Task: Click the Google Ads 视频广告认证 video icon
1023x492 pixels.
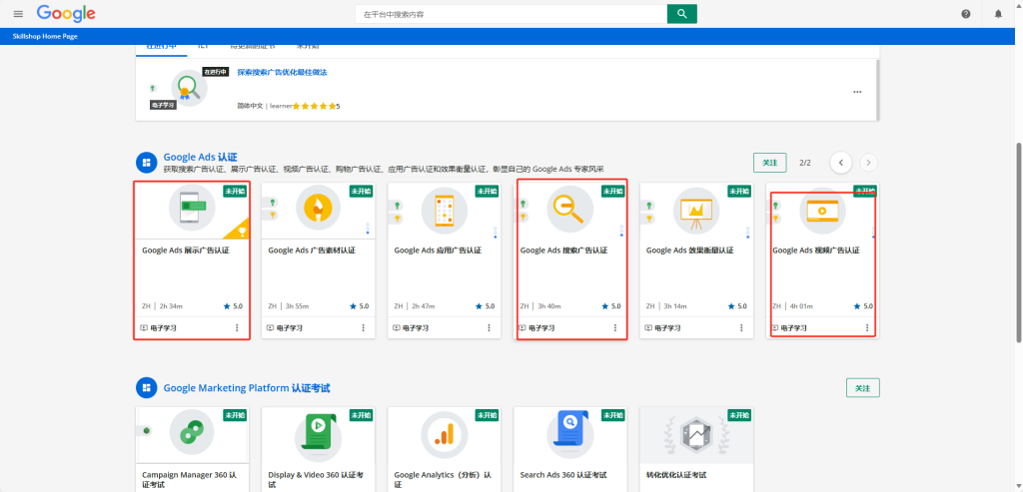Action: (822, 210)
